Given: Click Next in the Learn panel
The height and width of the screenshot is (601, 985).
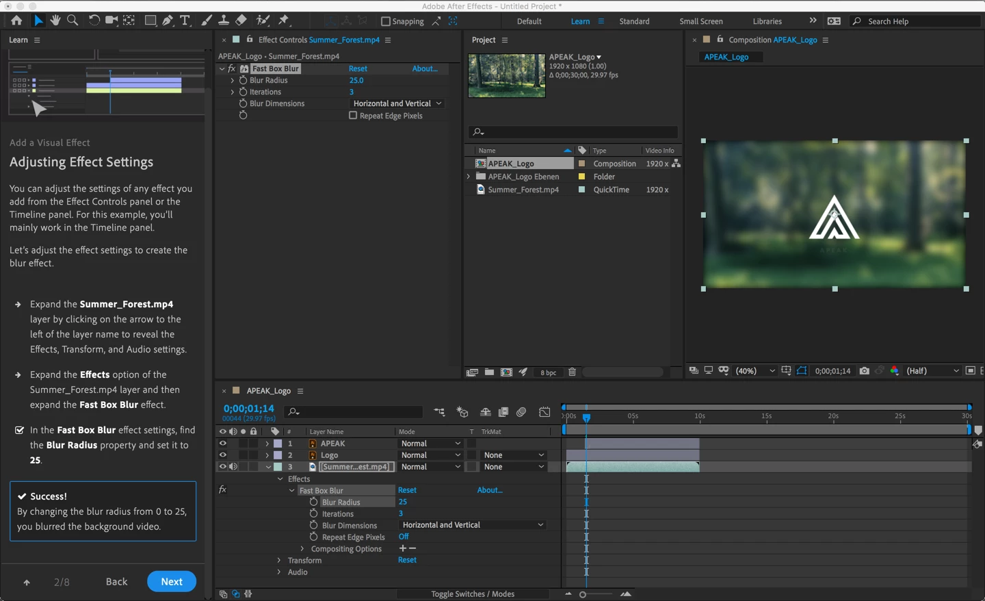Looking at the screenshot, I should [172, 581].
